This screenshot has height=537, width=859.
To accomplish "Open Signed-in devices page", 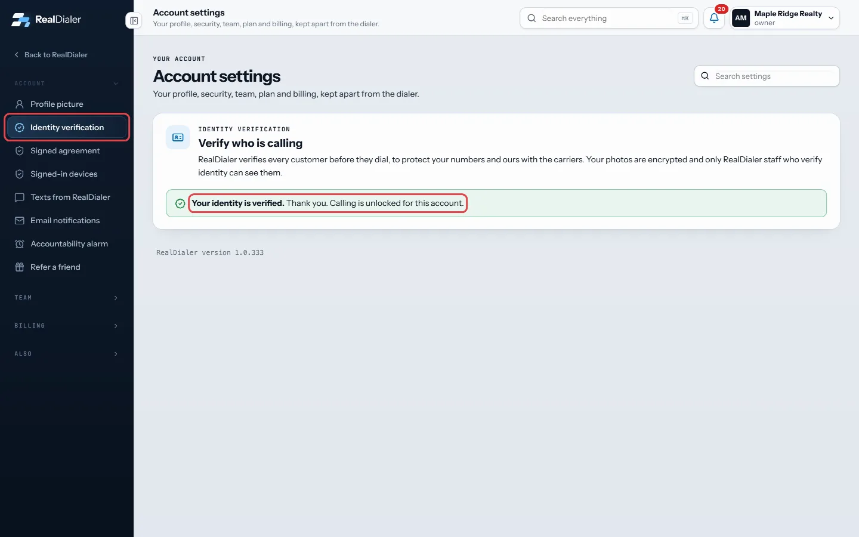I will (67, 174).
